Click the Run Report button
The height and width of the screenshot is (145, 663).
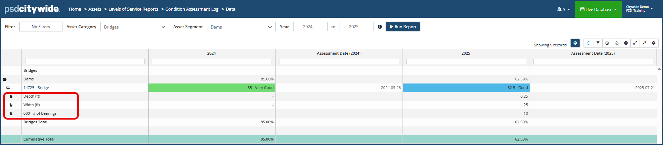point(402,27)
